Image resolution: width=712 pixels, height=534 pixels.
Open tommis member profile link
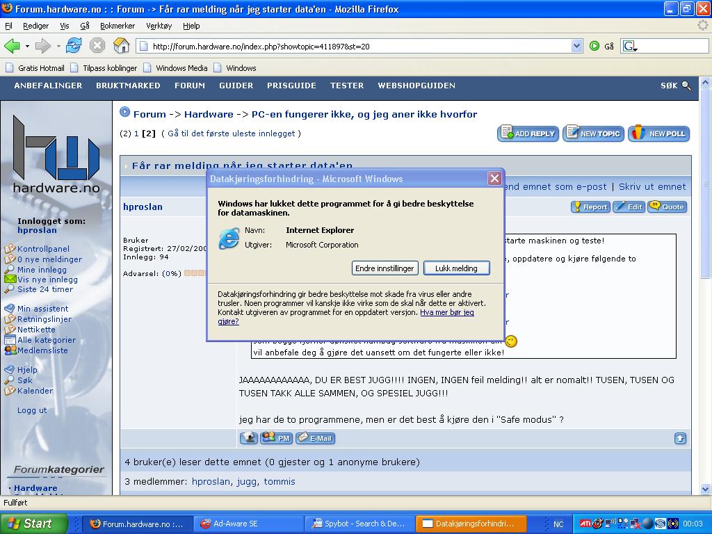point(280,481)
